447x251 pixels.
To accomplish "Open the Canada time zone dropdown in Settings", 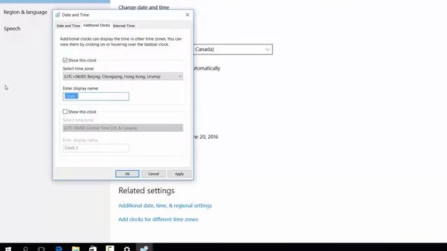I will [233, 50].
